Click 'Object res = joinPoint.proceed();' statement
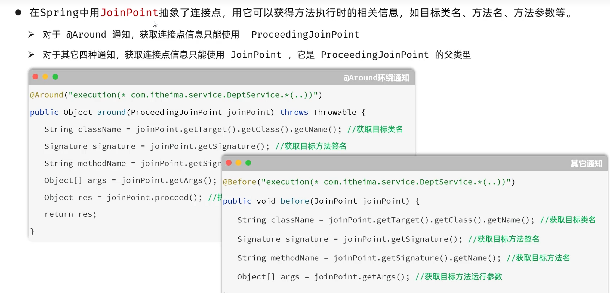The image size is (610, 293). tap(123, 197)
